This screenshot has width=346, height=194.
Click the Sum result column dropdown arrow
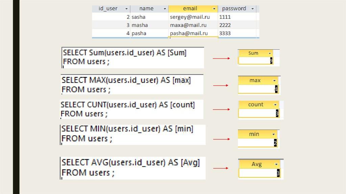tap(269, 53)
